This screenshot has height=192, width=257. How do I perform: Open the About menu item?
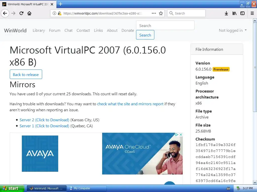click(x=112, y=30)
